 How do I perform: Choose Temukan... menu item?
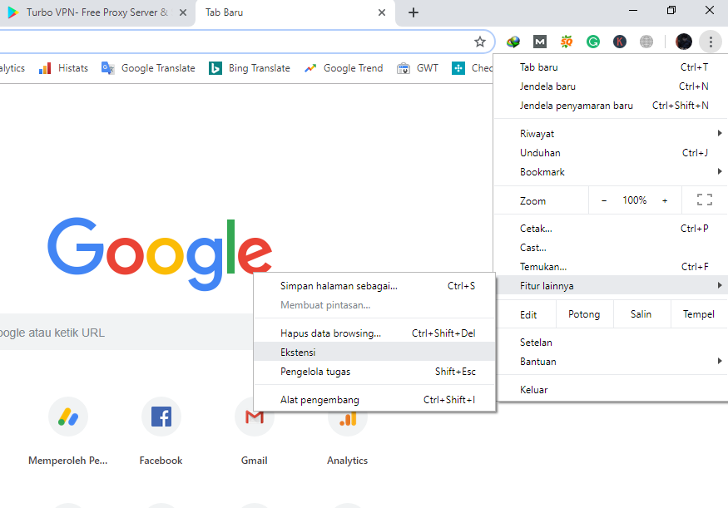(611, 267)
